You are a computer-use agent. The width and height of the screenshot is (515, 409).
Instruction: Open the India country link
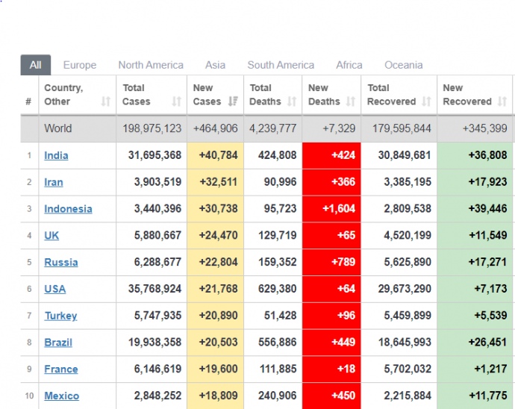tap(56, 155)
